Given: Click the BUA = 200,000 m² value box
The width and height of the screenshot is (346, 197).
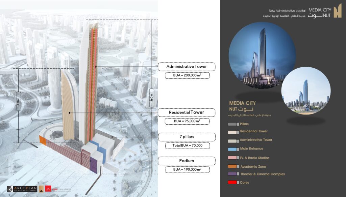Looking at the screenshot, I should (x=187, y=75).
